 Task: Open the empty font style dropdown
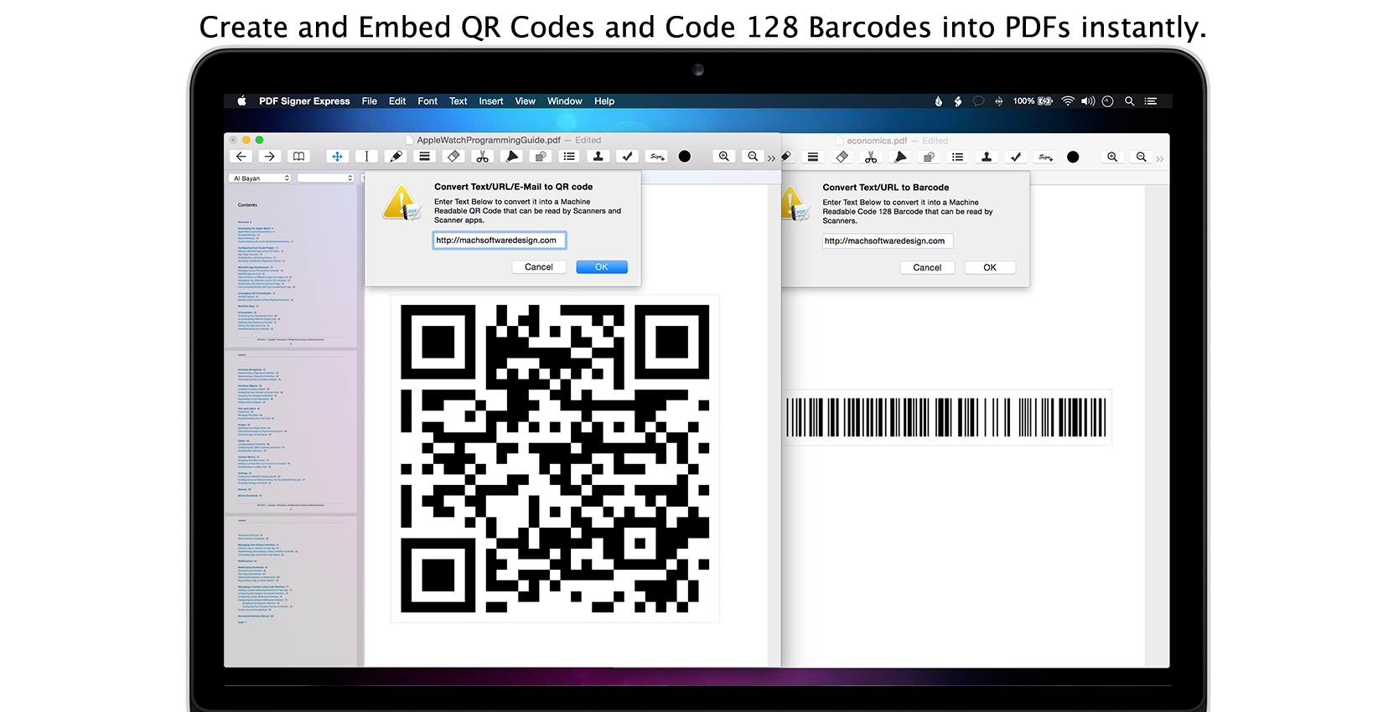pos(326,178)
